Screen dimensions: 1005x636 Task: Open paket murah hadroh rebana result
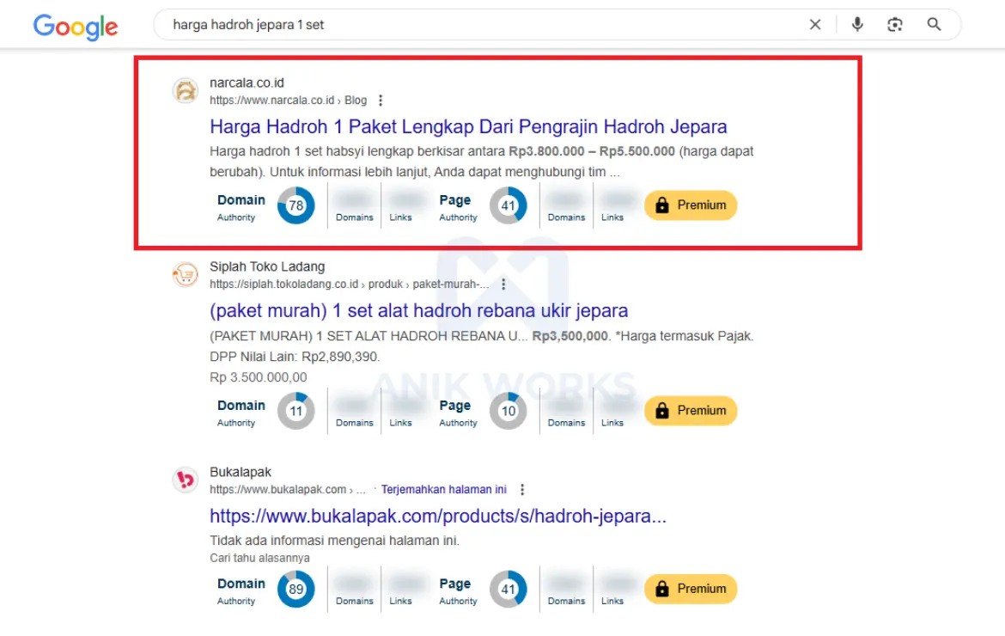pos(418,310)
